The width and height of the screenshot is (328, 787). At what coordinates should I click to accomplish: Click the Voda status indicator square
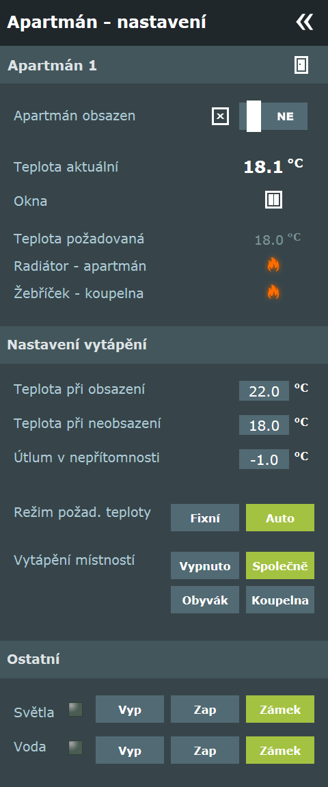(x=75, y=748)
